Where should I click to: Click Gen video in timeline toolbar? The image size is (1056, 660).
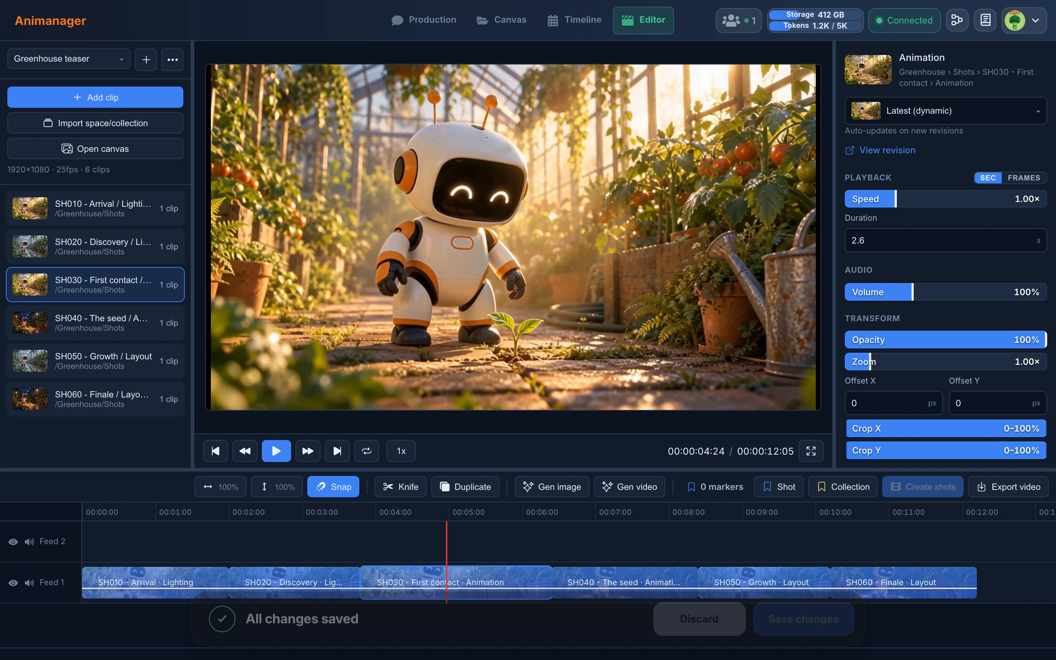[629, 487]
